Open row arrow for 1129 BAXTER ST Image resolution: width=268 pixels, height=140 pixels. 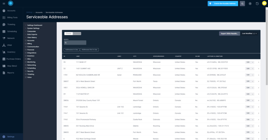click(258, 94)
